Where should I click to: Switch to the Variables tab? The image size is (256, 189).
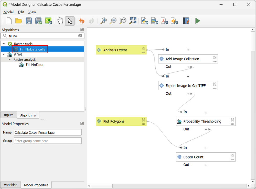tap(10, 185)
